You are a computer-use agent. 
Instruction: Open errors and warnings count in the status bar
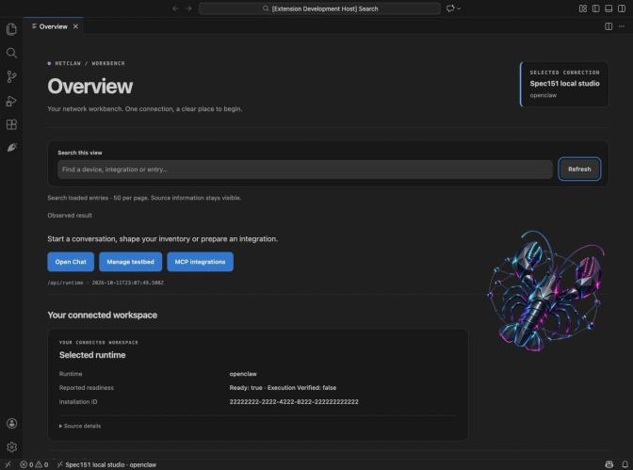(x=34, y=464)
